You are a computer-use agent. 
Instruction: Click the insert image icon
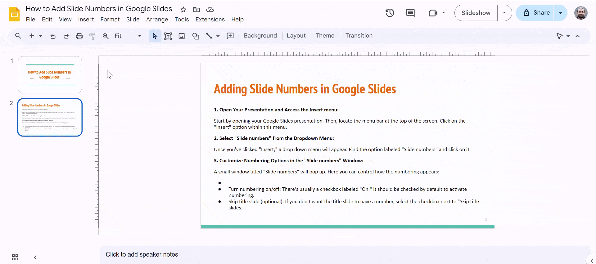[x=182, y=36]
